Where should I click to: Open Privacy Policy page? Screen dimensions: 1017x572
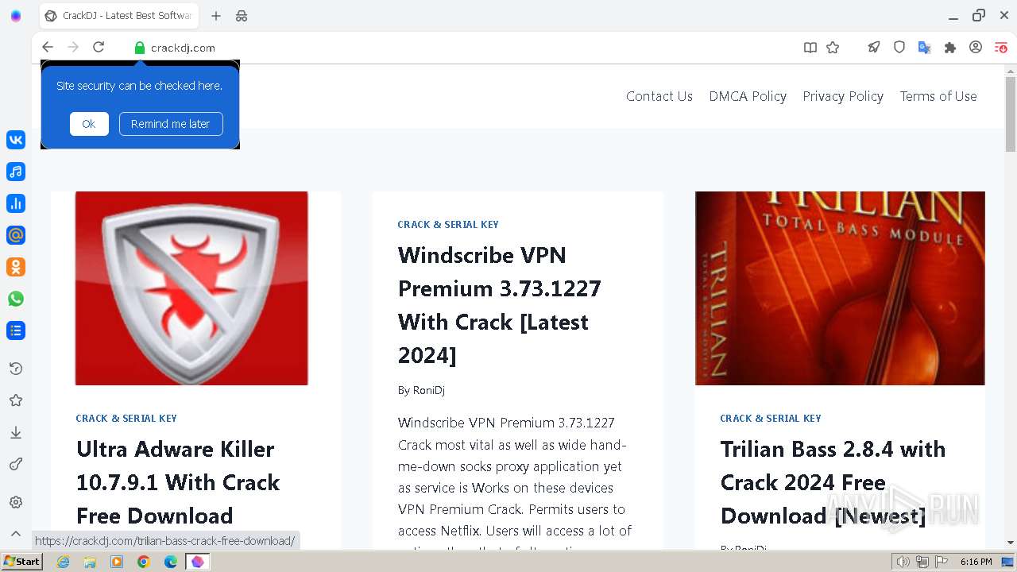pyautogui.click(x=843, y=96)
